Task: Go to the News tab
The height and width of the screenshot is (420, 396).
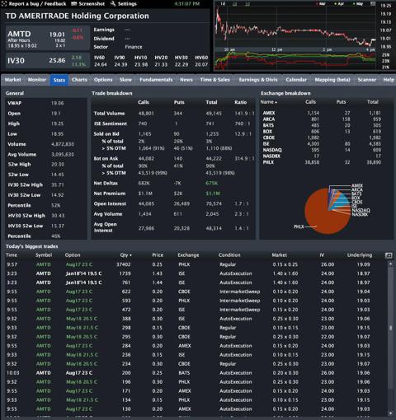Action: coord(186,80)
